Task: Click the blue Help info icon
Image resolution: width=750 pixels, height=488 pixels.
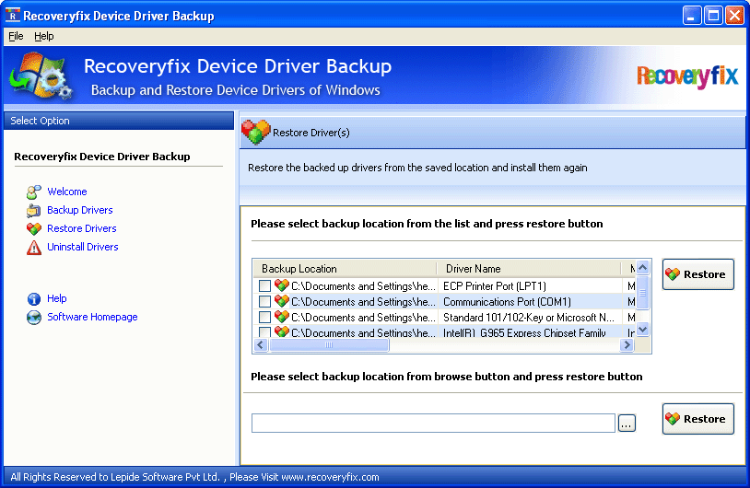Action: click(33, 299)
